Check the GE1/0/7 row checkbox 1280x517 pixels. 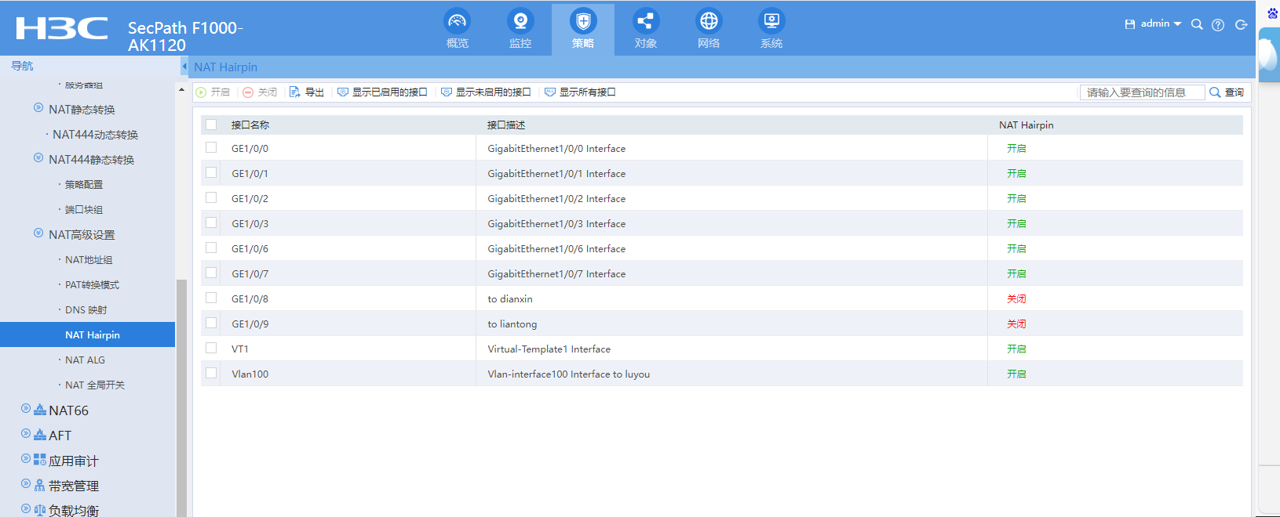coord(211,273)
